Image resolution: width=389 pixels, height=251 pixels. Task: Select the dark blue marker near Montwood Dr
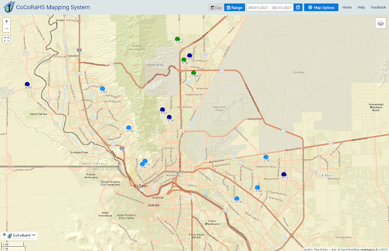coord(284,174)
